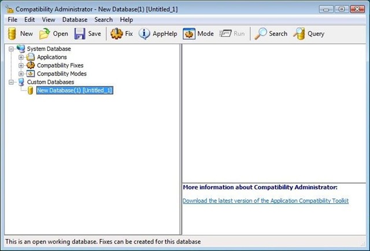Click the Compatibility Modes window icon

tap(31, 73)
